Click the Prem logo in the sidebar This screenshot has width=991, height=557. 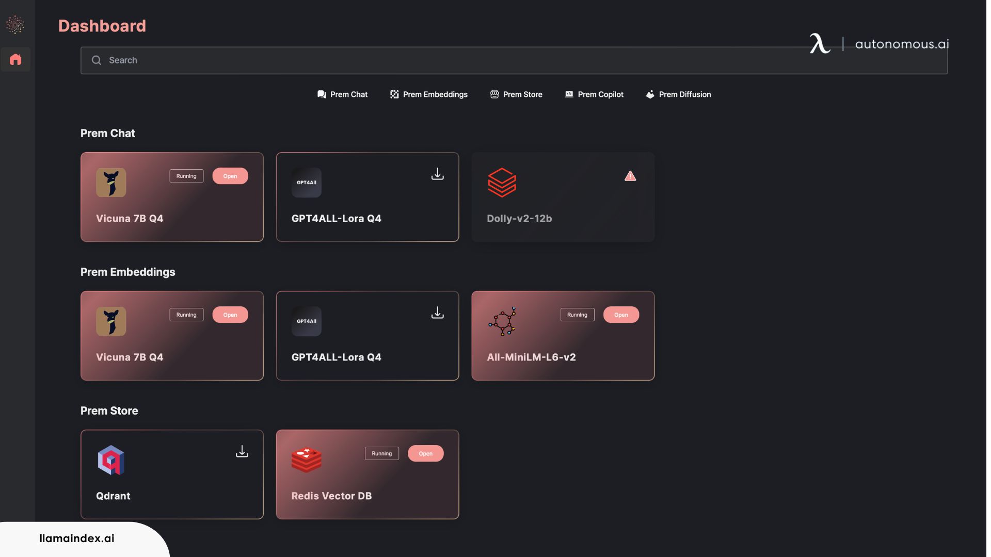[x=15, y=25]
